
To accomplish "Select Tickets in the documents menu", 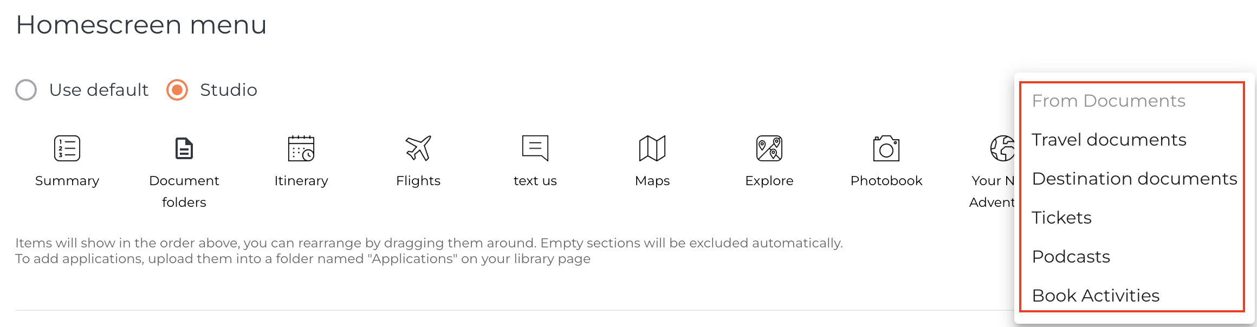I will click(x=1061, y=218).
